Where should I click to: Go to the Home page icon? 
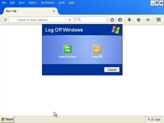(x=139, y=20)
